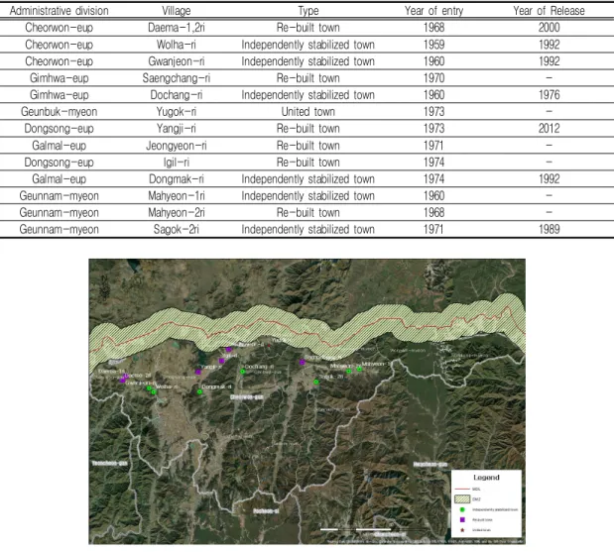Click the green circle icon in the legend

pos(462,509)
